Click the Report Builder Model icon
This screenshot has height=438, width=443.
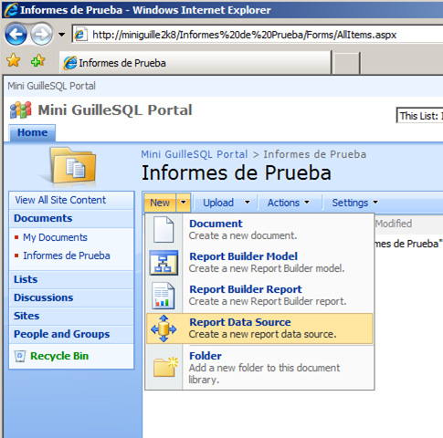pos(163,263)
